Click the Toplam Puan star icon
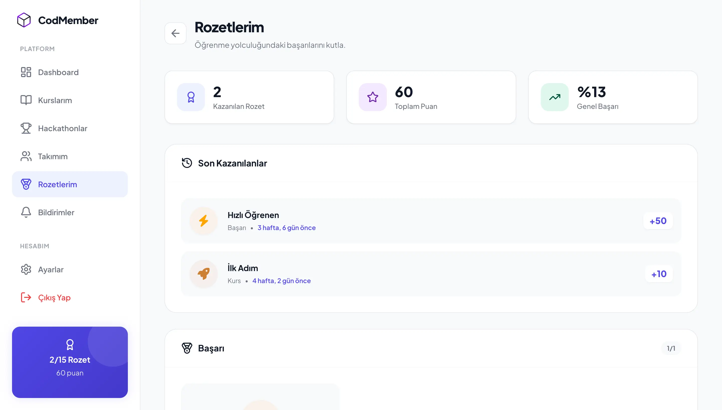Viewport: 722px width, 410px height. (x=373, y=97)
